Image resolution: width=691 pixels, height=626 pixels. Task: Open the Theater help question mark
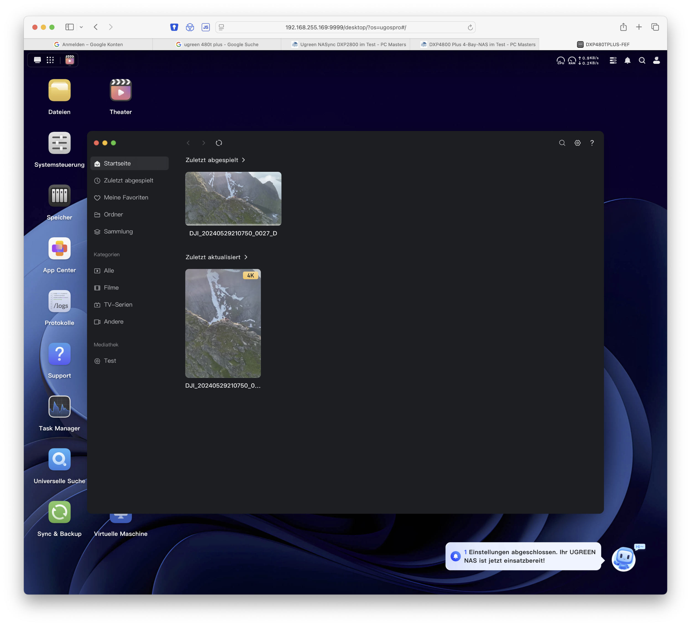tap(592, 143)
